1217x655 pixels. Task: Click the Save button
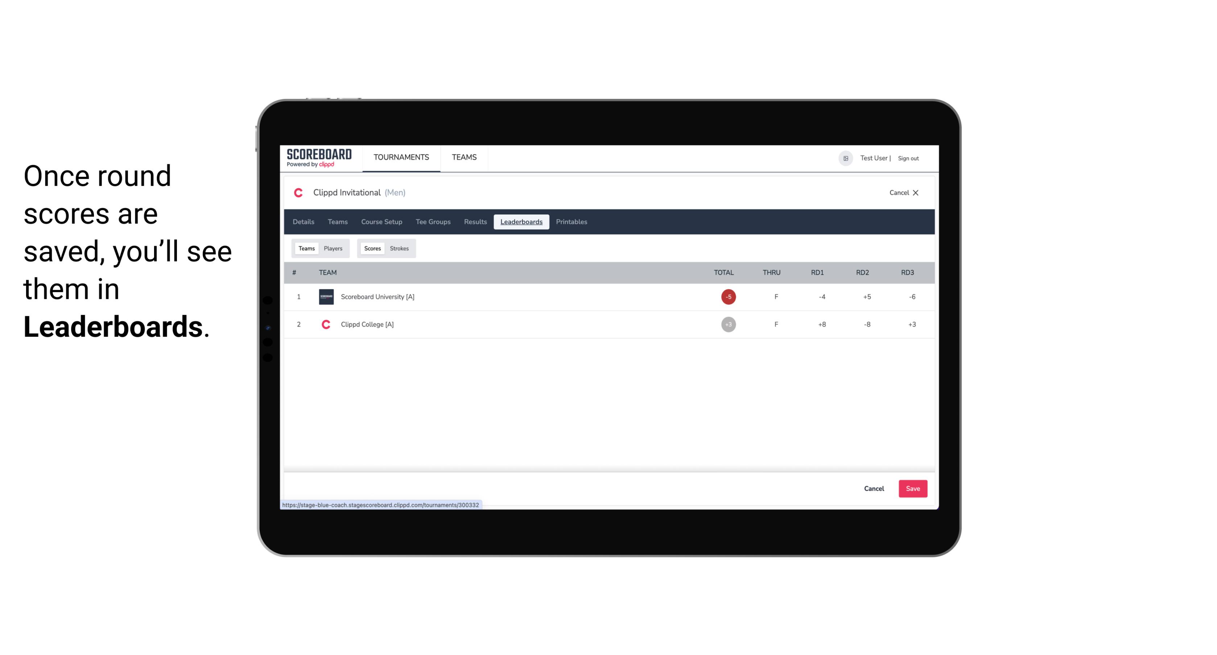coord(912,488)
